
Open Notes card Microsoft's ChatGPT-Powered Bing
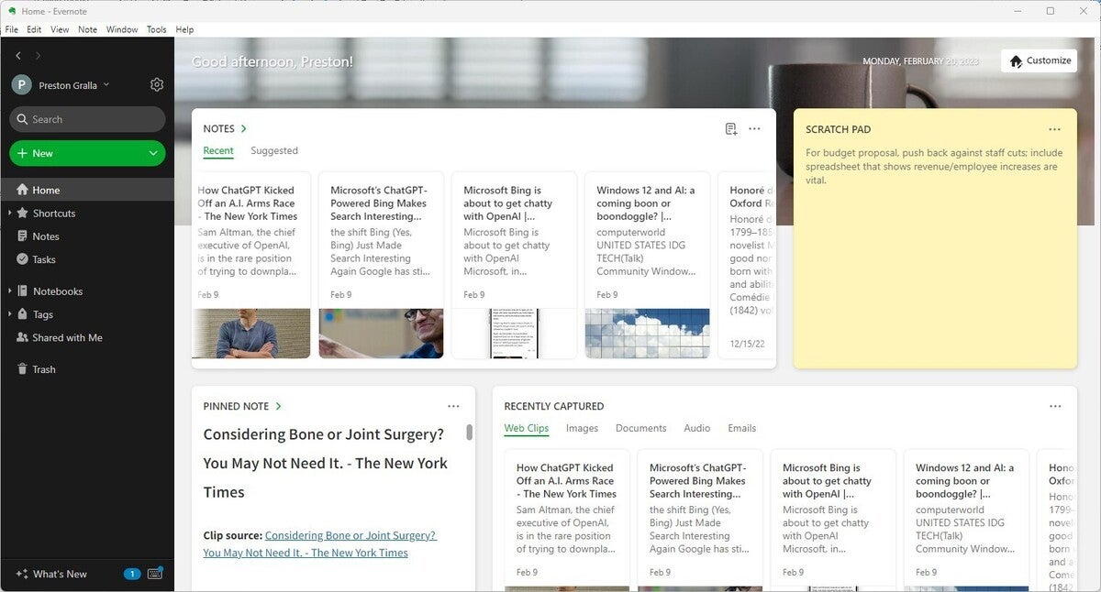pyautogui.click(x=381, y=265)
